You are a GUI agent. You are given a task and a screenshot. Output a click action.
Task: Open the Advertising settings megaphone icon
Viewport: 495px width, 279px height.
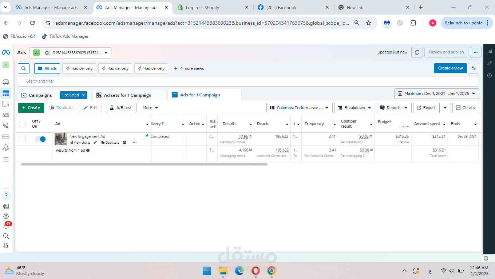pyautogui.click(x=6, y=126)
